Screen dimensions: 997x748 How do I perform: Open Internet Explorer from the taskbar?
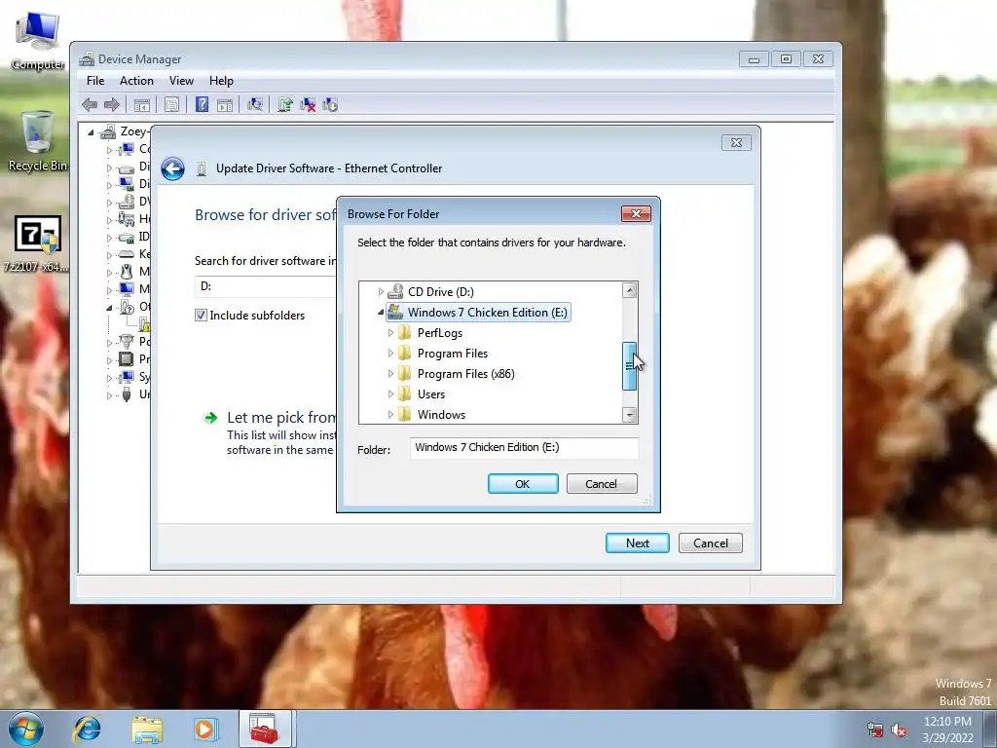point(87,729)
